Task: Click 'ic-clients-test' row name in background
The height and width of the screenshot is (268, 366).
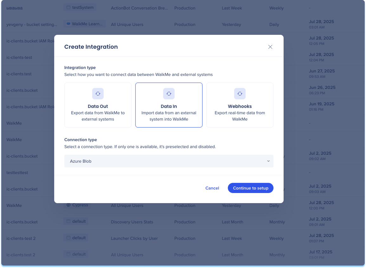Action: [x=19, y=57]
